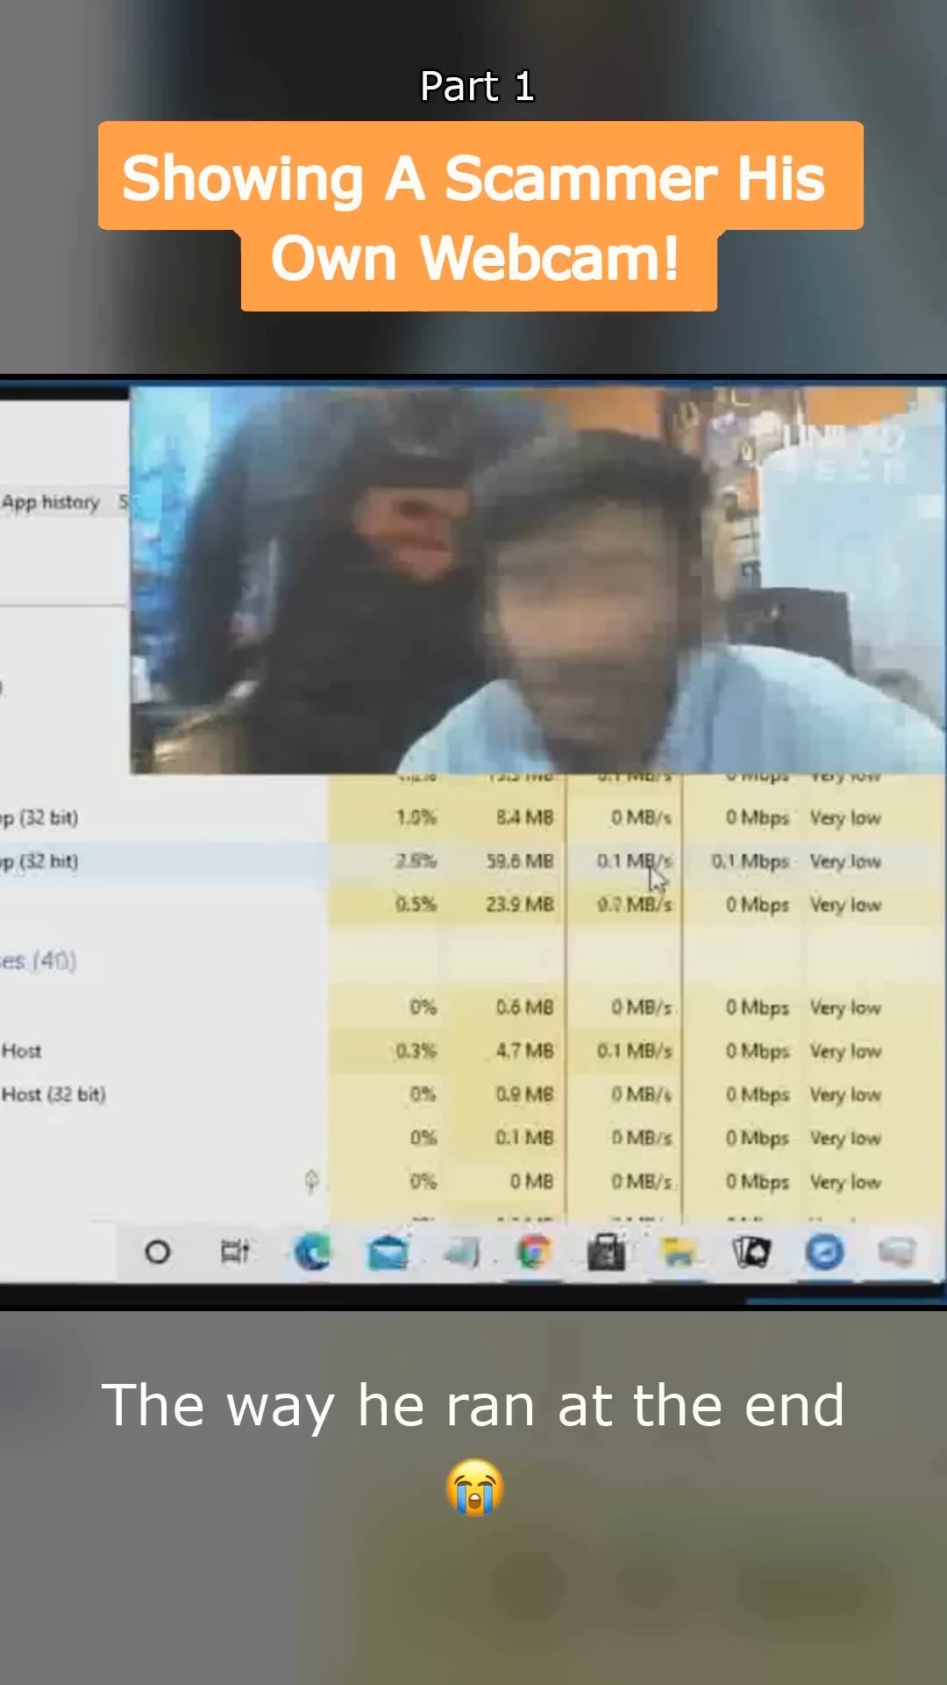The image size is (947, 1685).
Task: Click the 'The way he ran at the end' caption
Action: pos(473,1406)
